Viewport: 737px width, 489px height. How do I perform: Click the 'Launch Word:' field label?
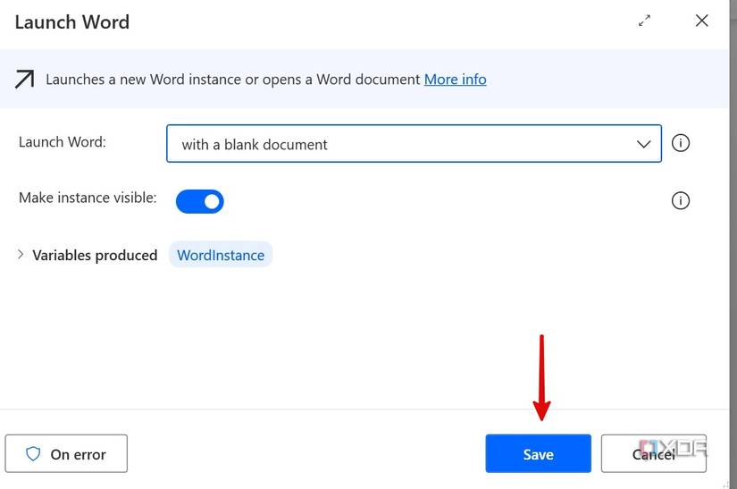click(63, 142)
